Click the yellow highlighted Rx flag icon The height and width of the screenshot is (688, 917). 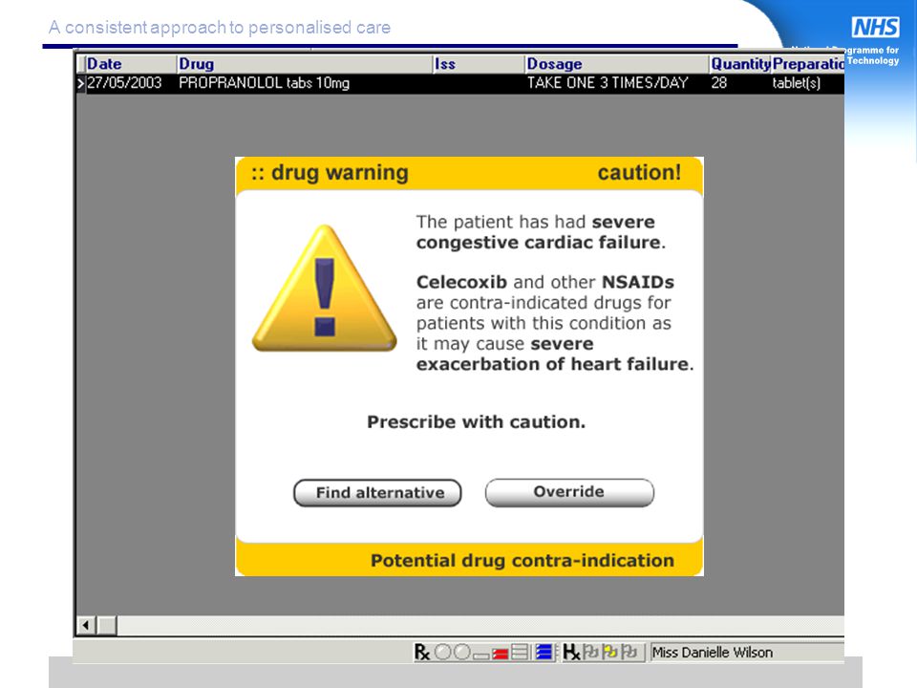click(610, 652)
